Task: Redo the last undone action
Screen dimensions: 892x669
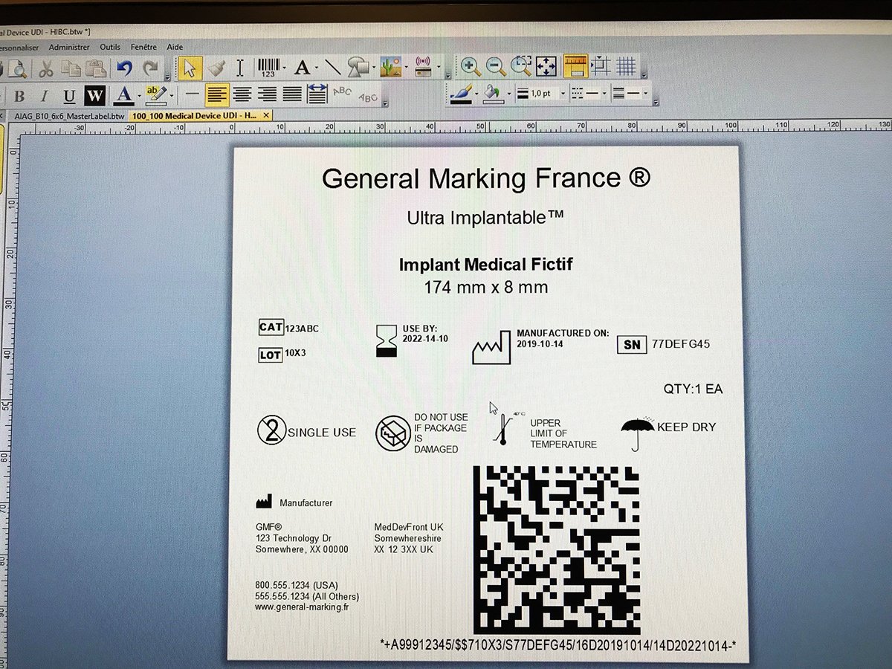Action: pyautogui.click(x=151, y=69)
